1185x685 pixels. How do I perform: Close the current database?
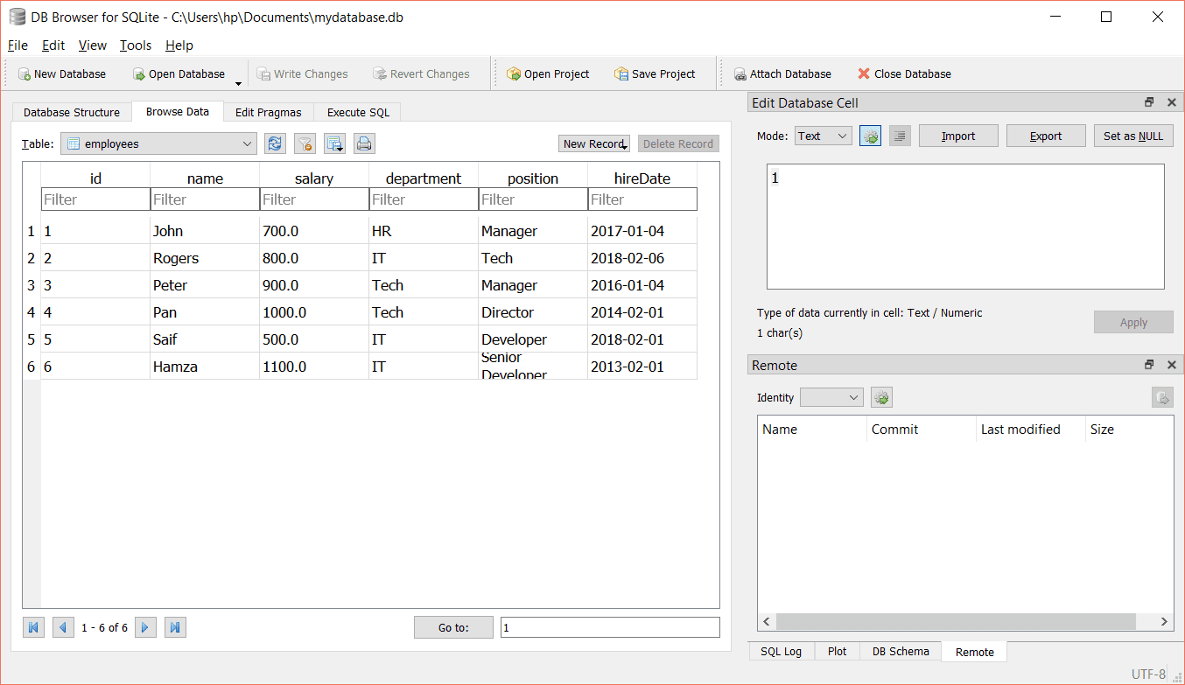pos(903,73)
